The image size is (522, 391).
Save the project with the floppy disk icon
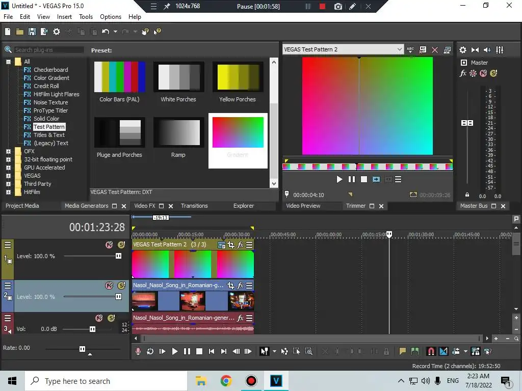point(32,32)
